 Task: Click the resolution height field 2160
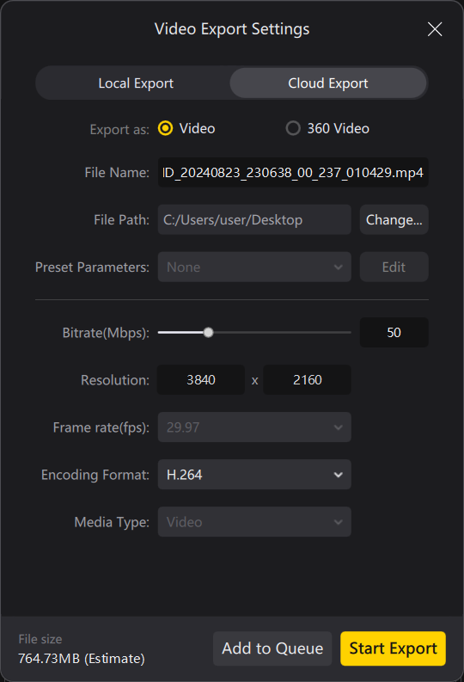tap(307, 380)
